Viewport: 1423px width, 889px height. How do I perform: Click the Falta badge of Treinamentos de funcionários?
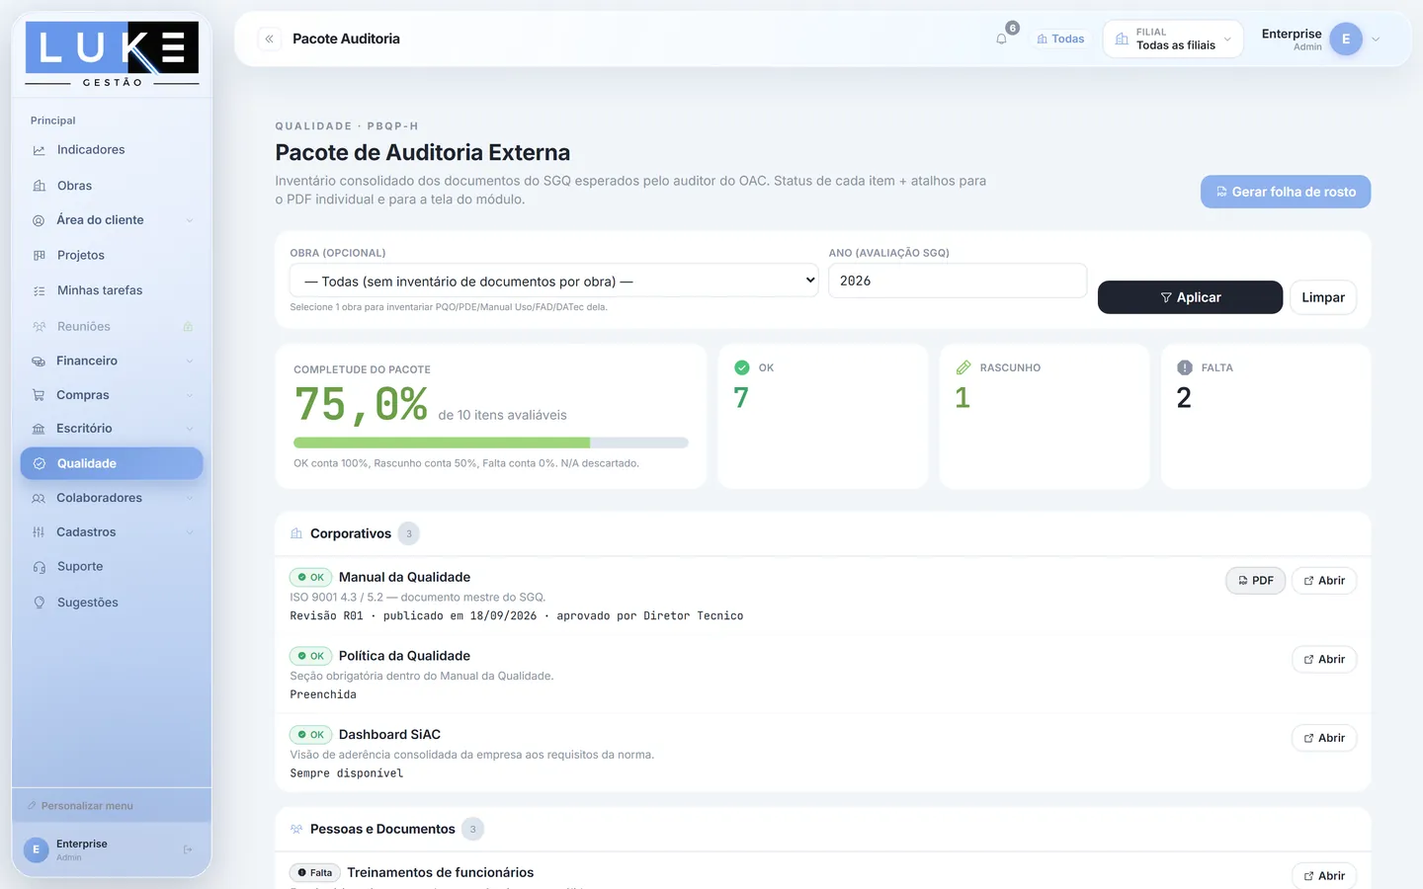tap(314, 873)
